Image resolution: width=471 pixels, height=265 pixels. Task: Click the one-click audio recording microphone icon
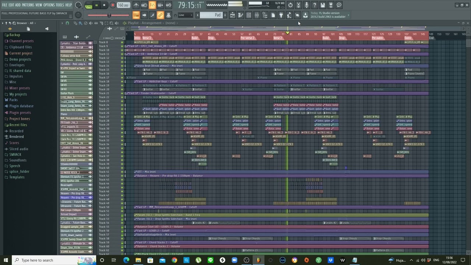pyautogui.click(x=307, y=5)
